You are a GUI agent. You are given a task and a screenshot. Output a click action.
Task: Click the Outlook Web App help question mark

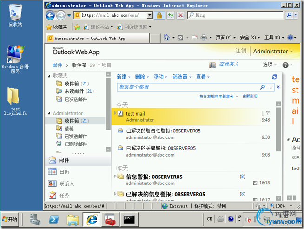pyautogui.click(x=285, y=65)
